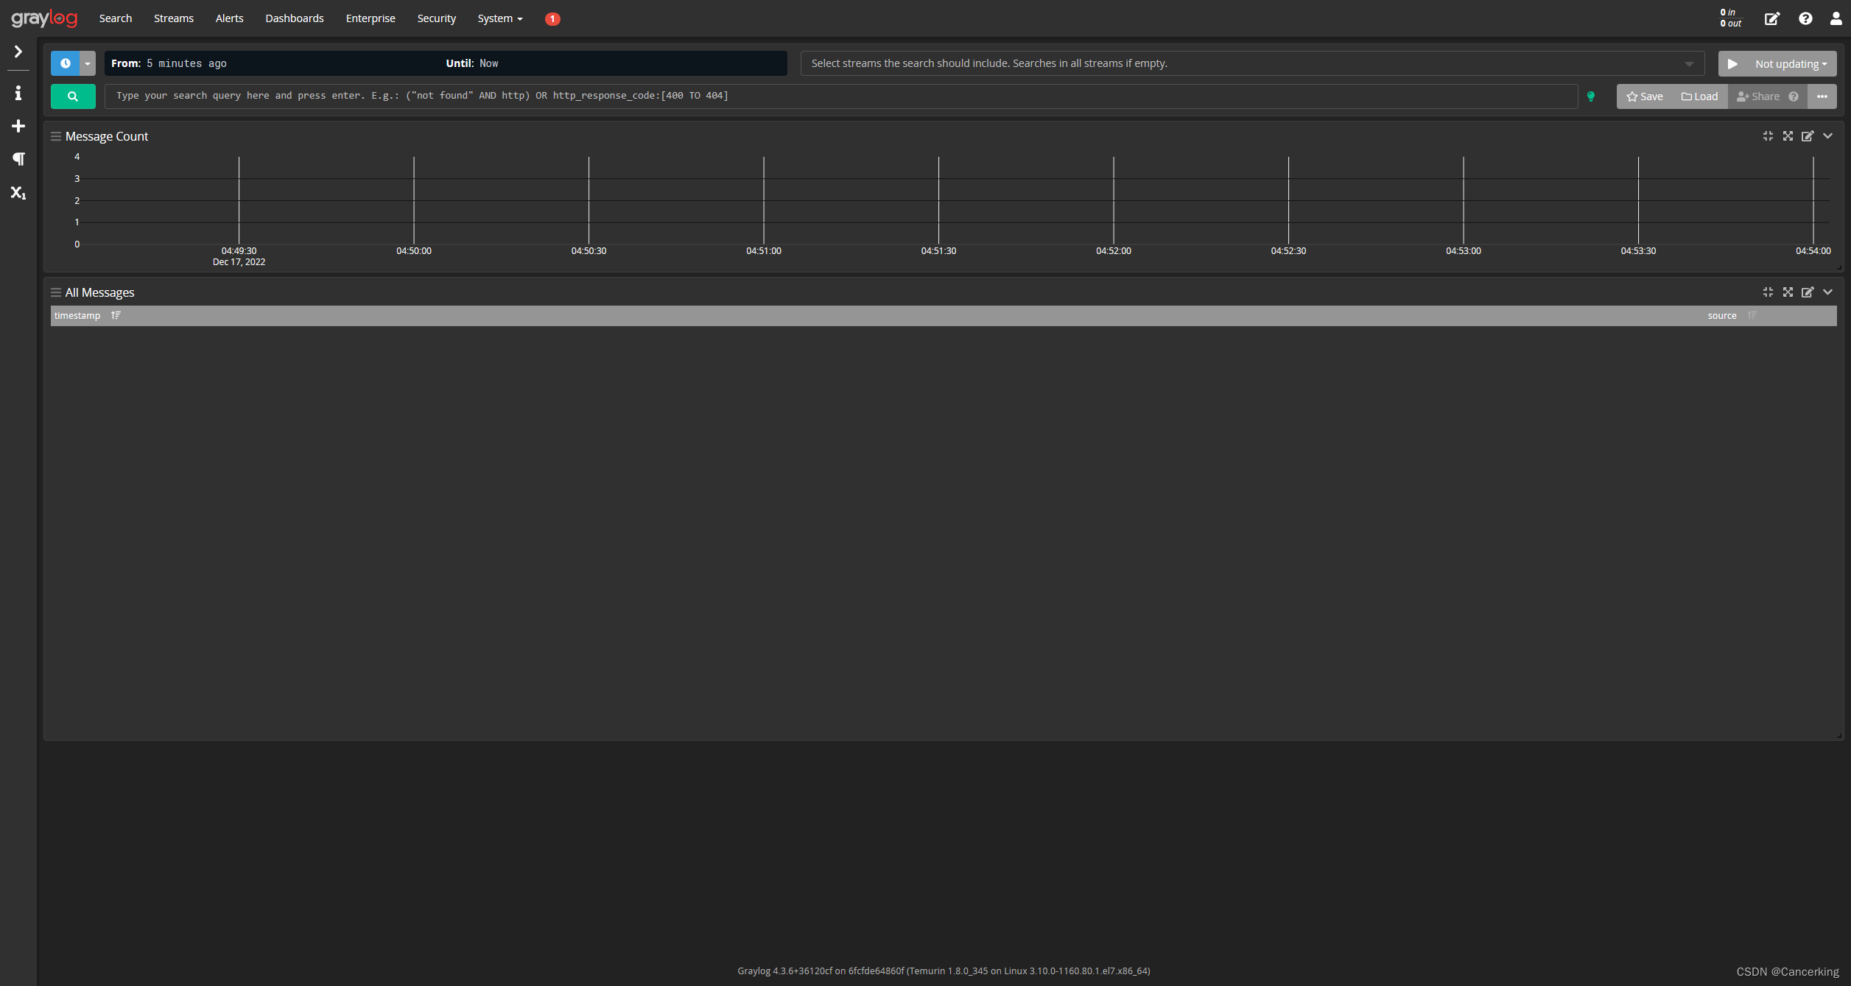Click the Graylog version footer text

[944, 971]
